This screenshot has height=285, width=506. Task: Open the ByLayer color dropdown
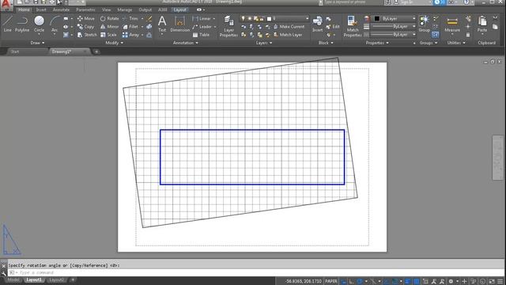(x=395, y=19)
